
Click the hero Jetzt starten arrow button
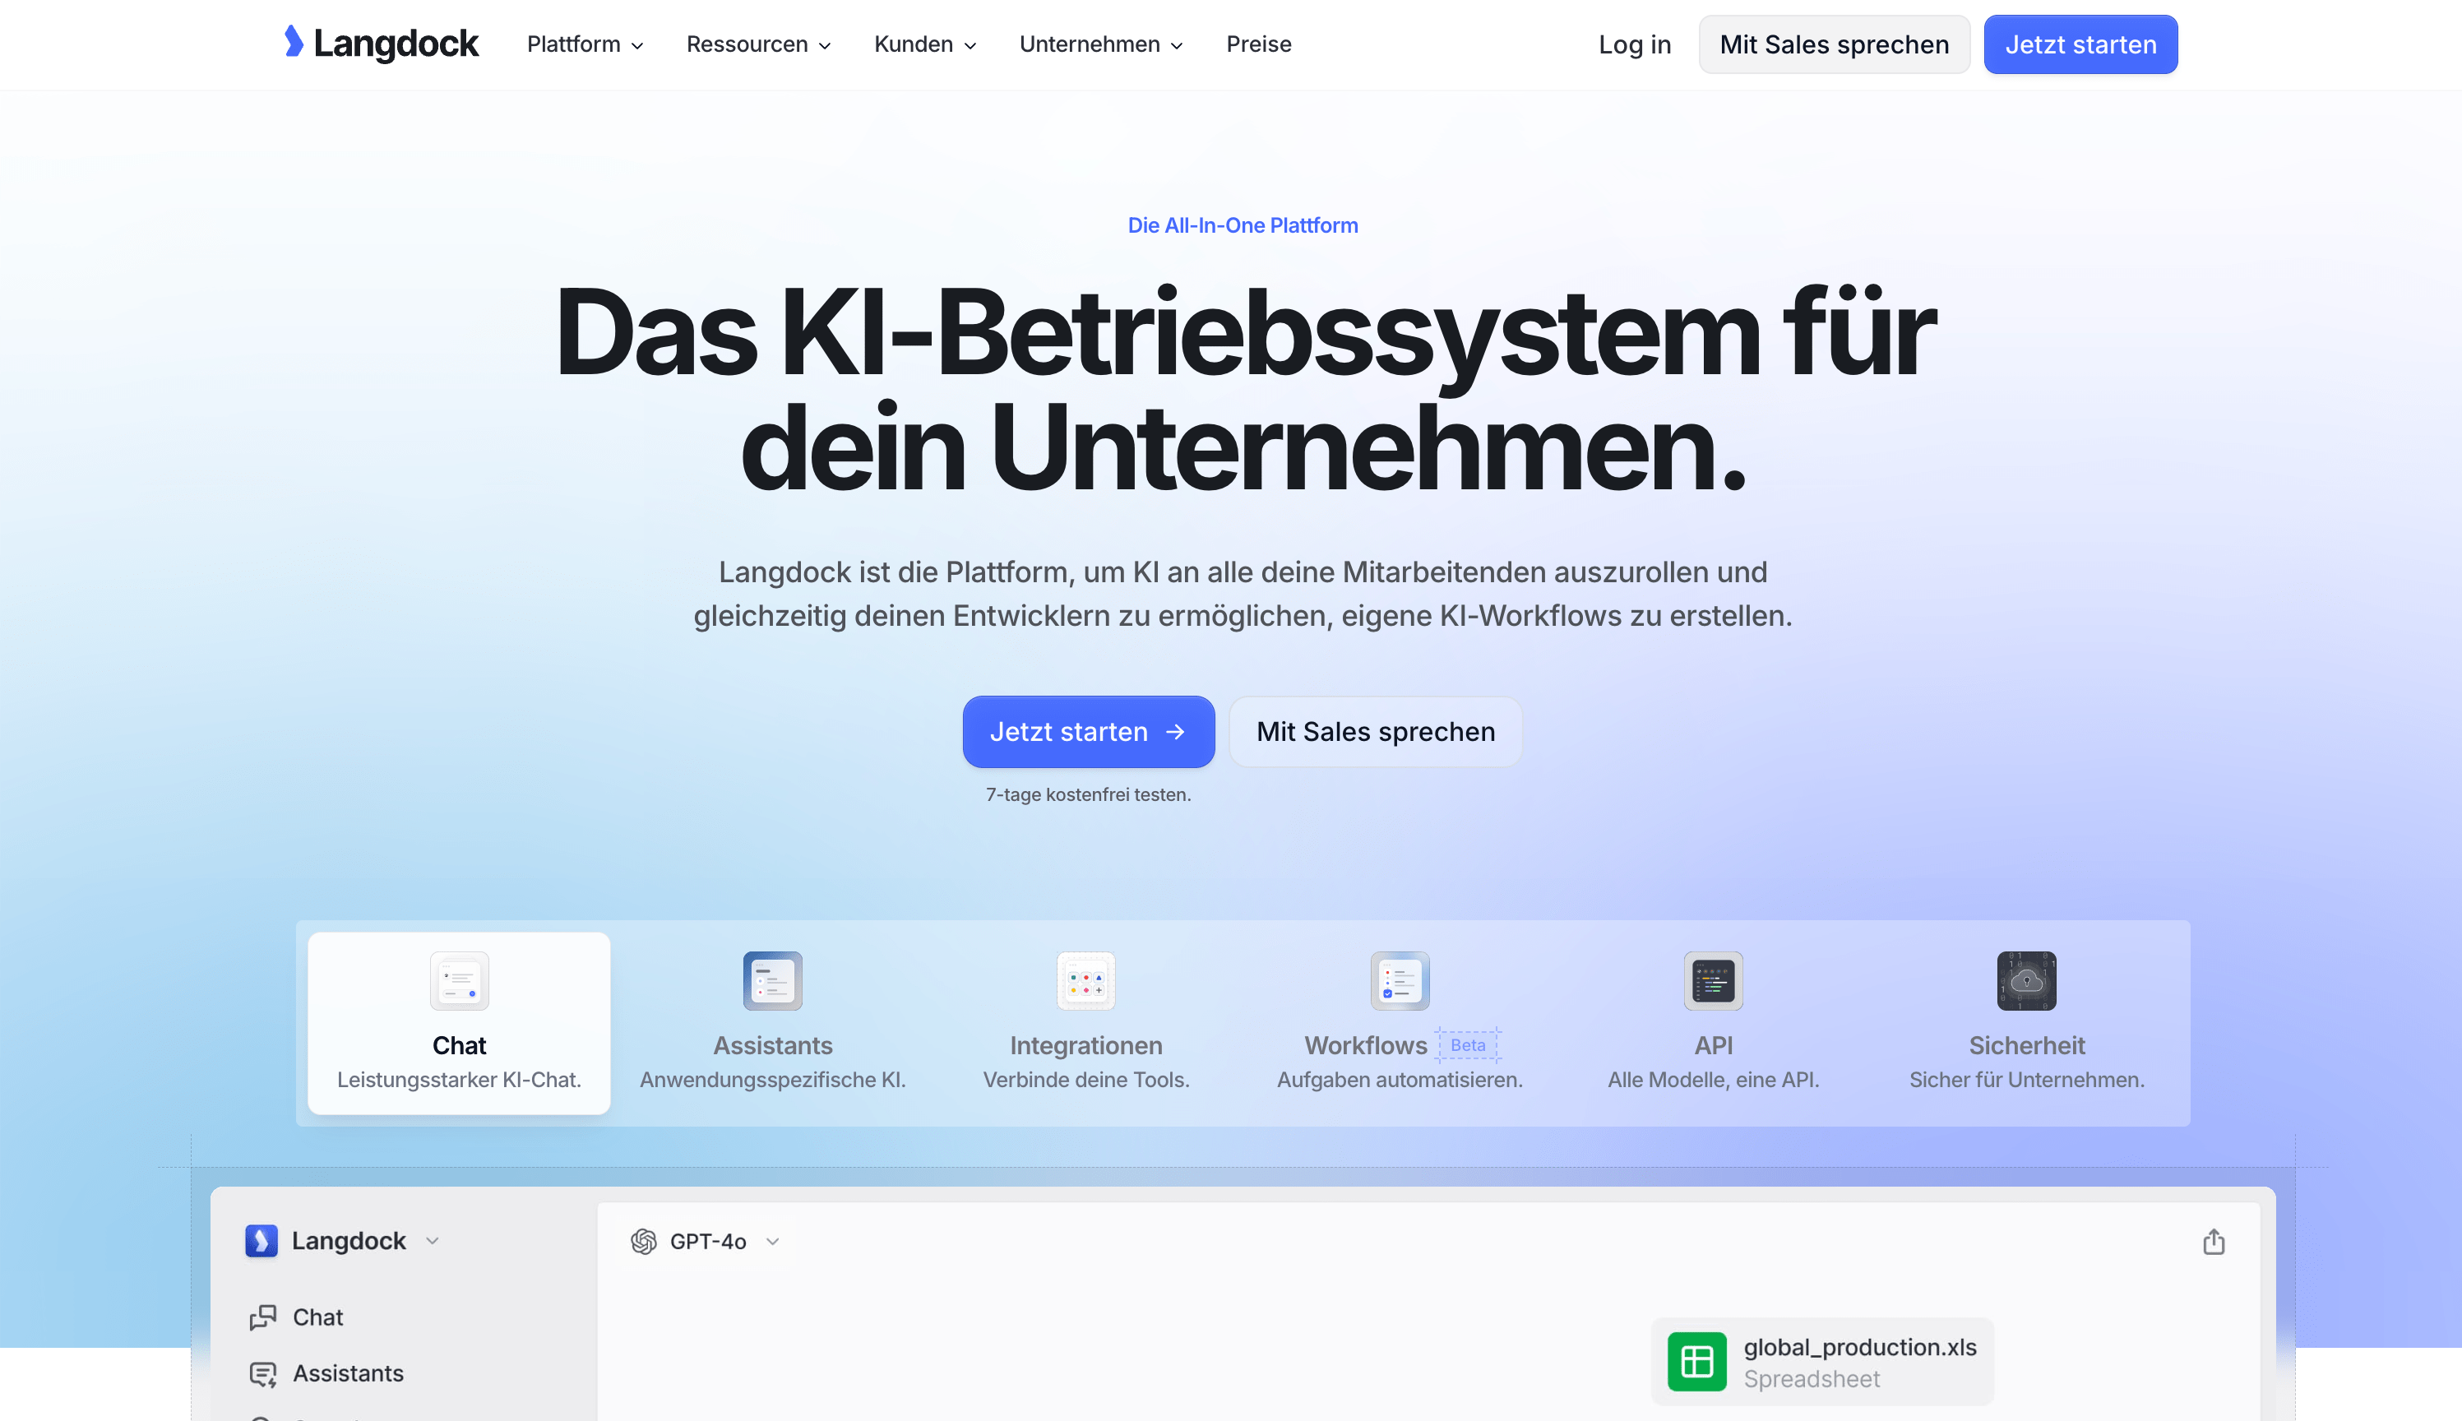click(x=1088, y=731)
